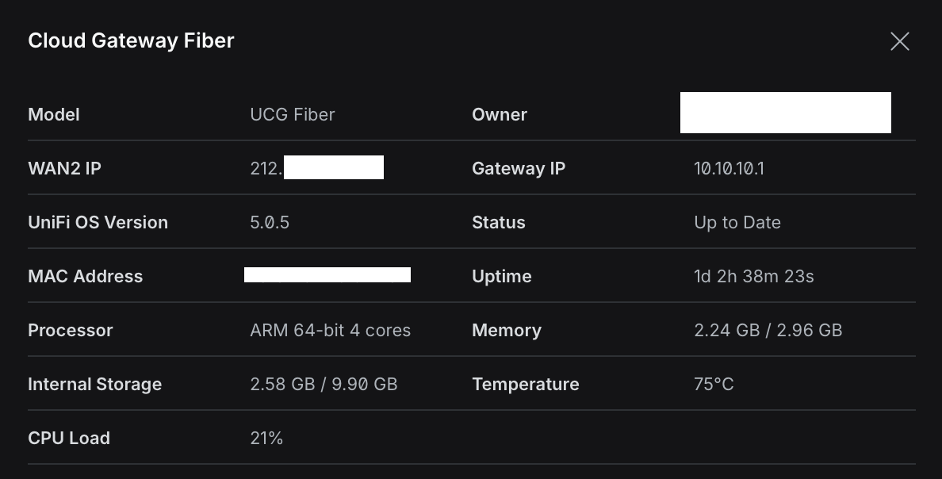
Task: Select the uptime value 1d 2h 38m 23s
Action: (x=753, y=276)
